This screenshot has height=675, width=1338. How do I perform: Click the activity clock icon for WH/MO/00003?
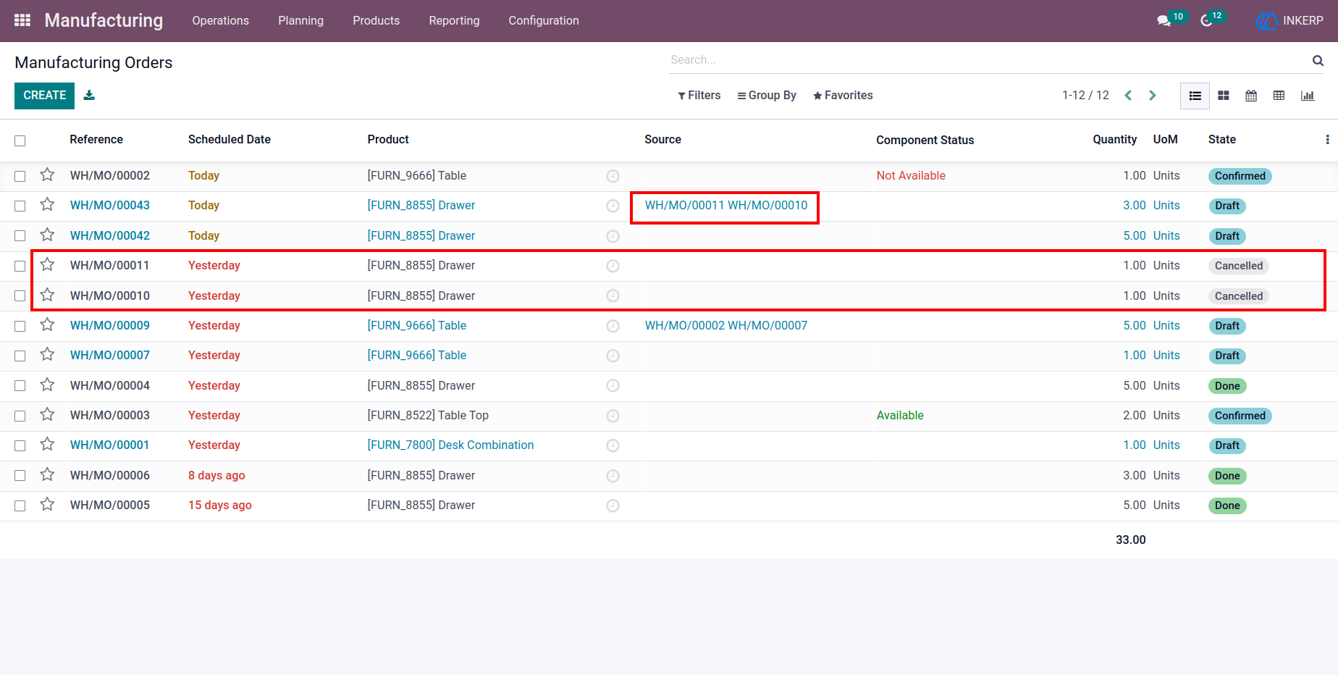(x=613, y=416)
